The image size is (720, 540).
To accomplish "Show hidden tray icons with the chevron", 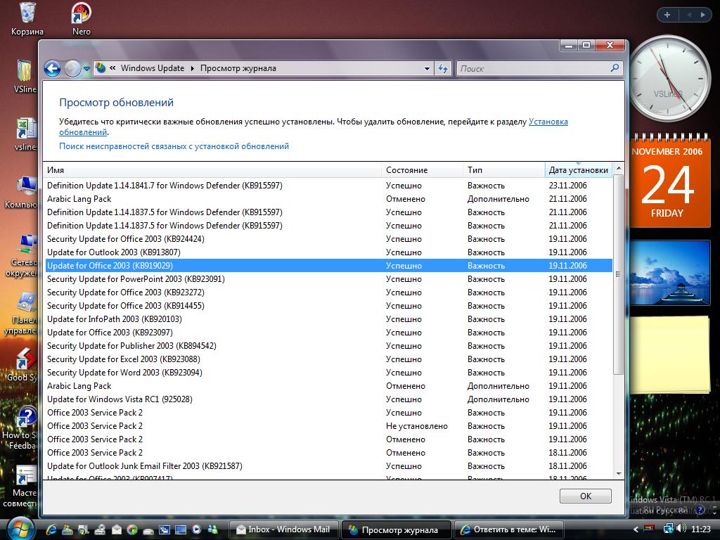I will pos(636,529).
